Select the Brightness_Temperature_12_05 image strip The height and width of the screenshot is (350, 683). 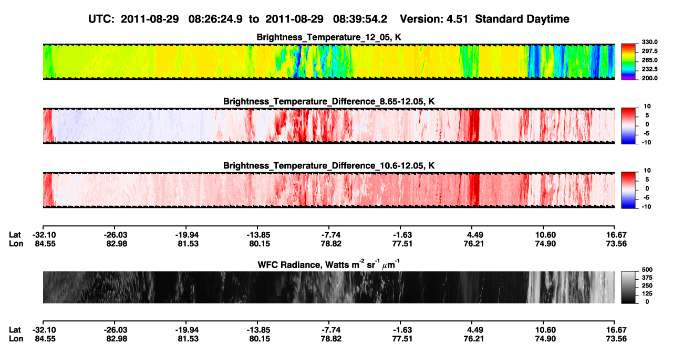[x=328, y=62]
